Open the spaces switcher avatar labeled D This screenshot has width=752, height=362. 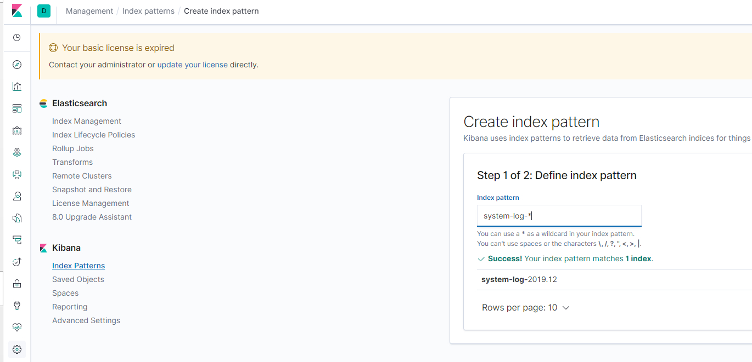tap(43, 10)
